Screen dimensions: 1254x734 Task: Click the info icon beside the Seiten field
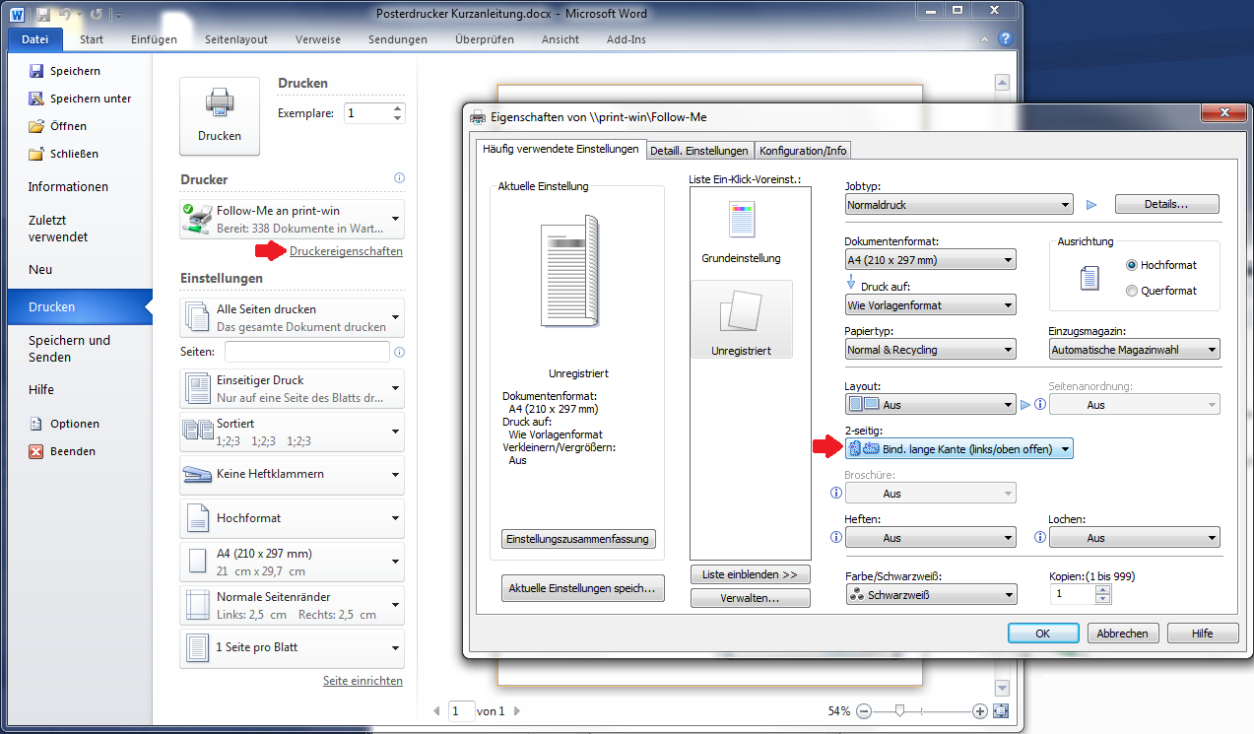tap(399, 352)
